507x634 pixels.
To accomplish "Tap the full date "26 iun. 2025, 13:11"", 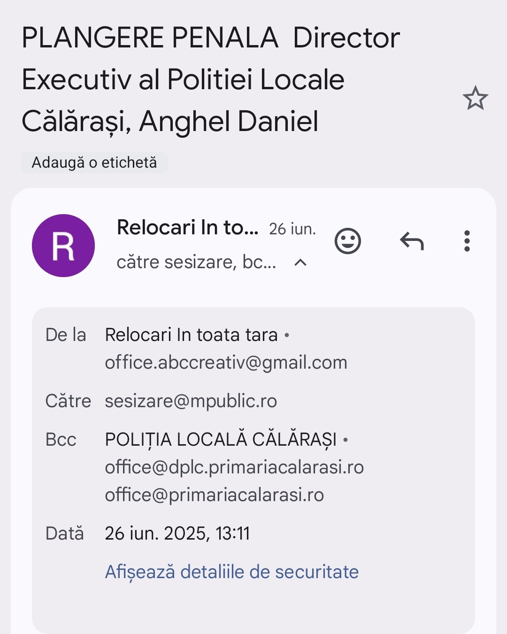I will coord(177,533).
